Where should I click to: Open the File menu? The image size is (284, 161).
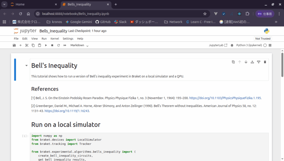click(x=16, y=38)
